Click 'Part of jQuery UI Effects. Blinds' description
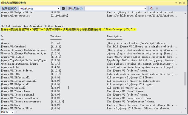 point(138,108)
